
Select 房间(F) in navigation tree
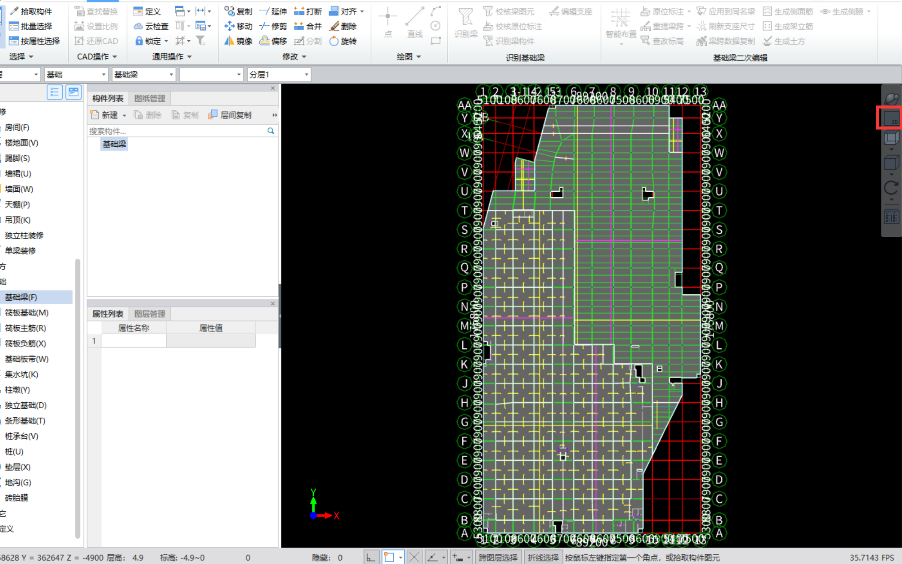tap(17, 127)
